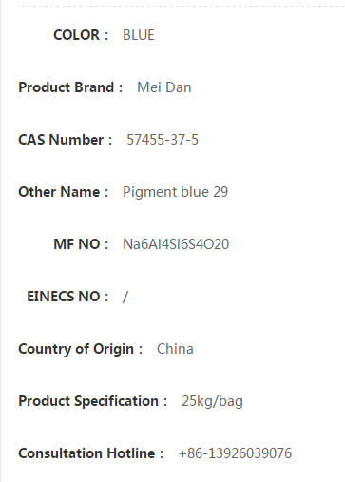This screenshot has height=482, width=345.
Task: Select CAS number 57455-37-5
Action: click(163, 140)
